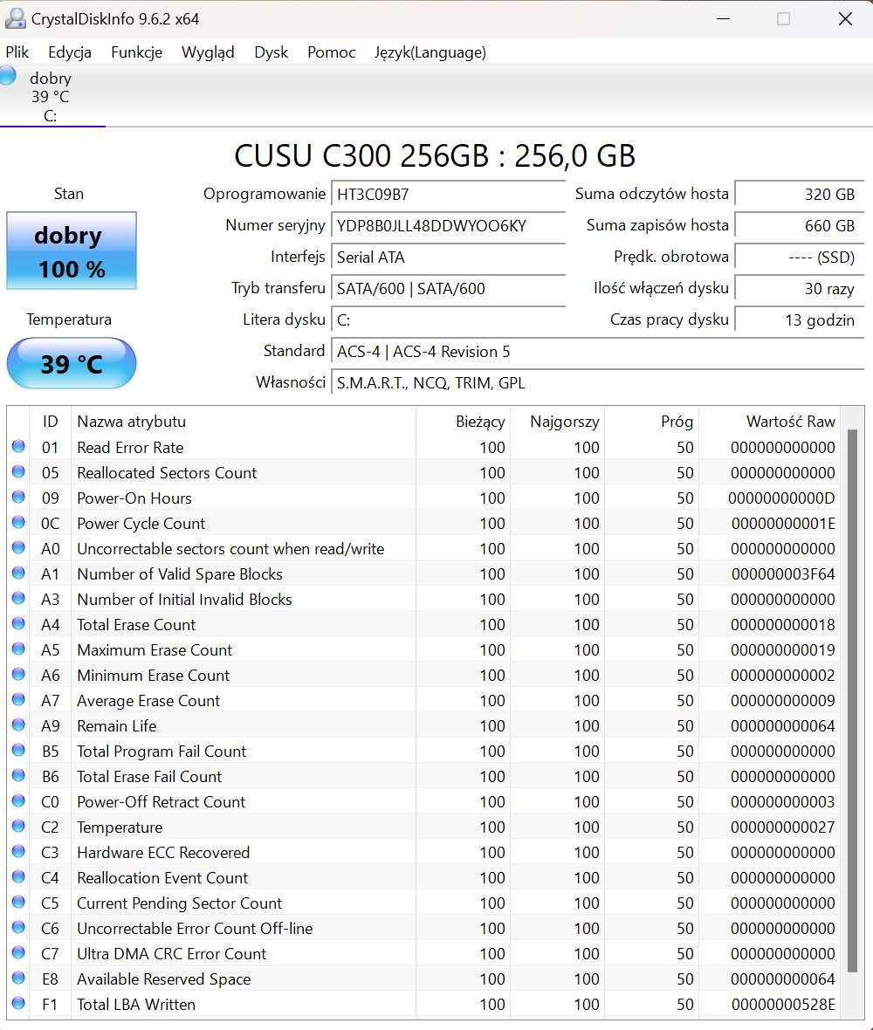Click the Bieżący column header

pyautogui.click(x=464, y=422)
